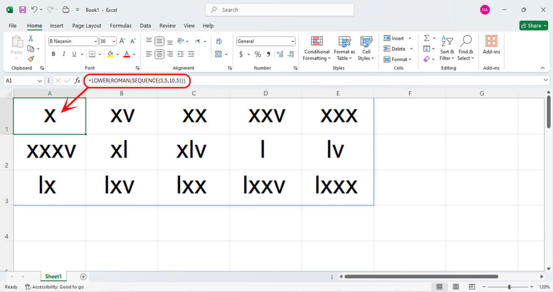Click the Increase Font Size icon
This screenshot has width=553, height=292.
(x=122, y=41)
